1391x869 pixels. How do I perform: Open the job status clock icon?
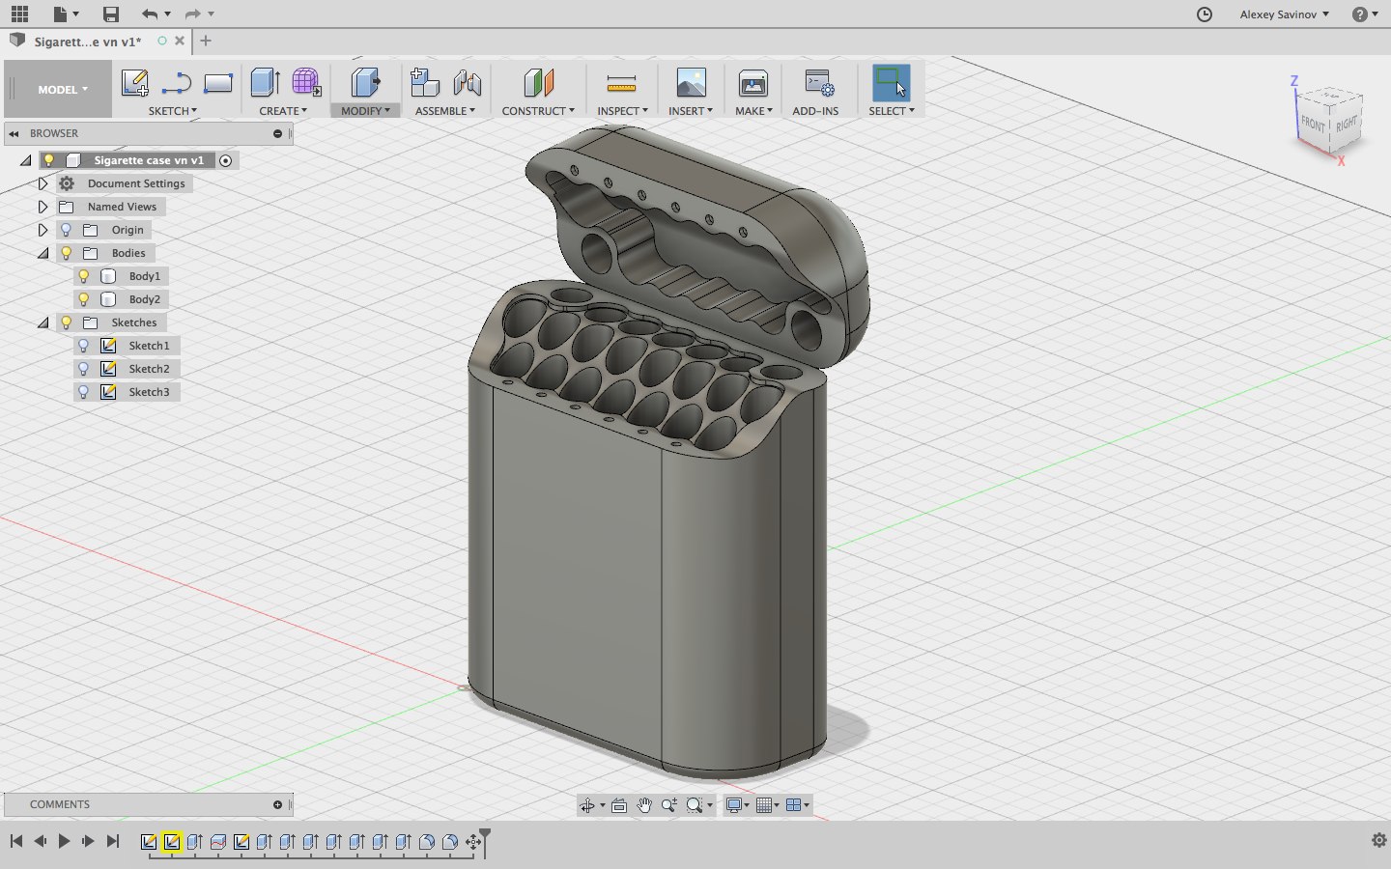click(x=1204, y=14)
